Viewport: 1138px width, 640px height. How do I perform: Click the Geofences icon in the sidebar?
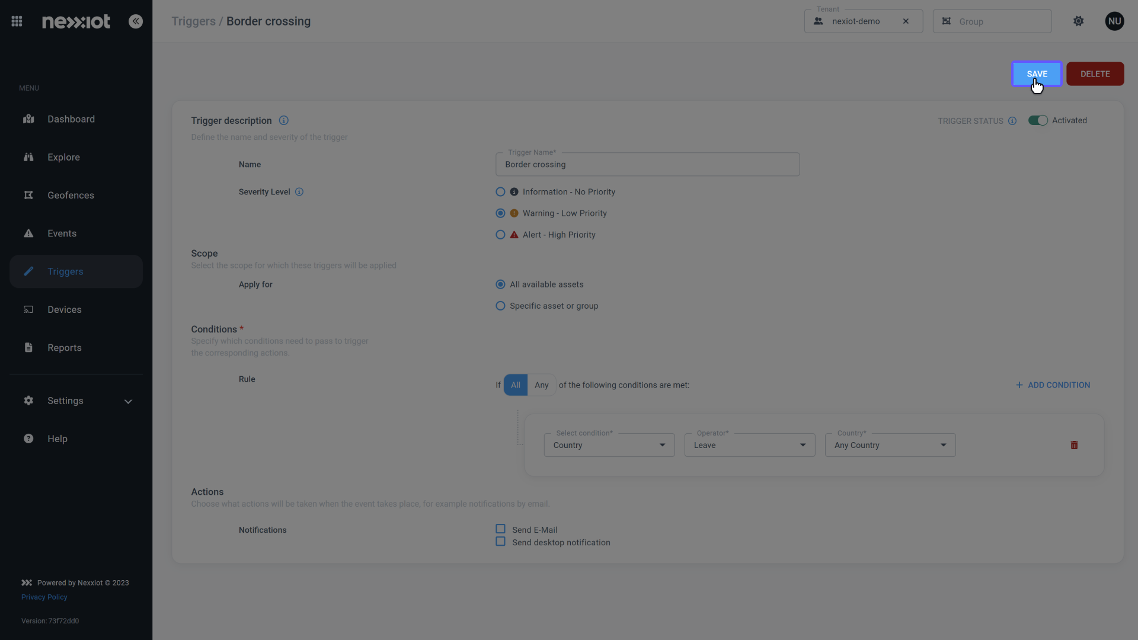[28, 195]
